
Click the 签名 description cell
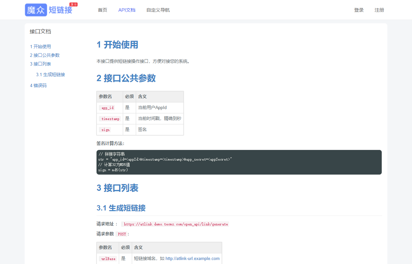tap(160, 130)
